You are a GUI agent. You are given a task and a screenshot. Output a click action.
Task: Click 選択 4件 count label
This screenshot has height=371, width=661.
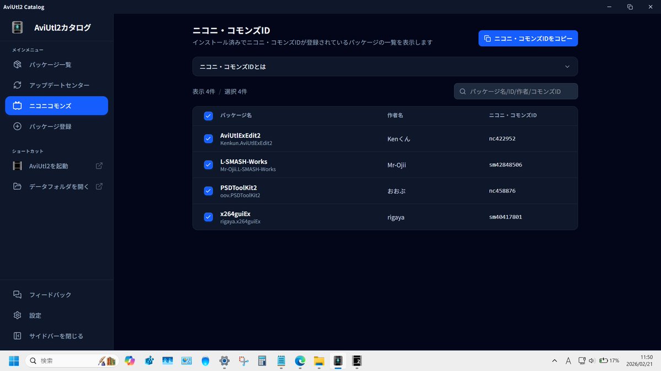click(236, 92)
